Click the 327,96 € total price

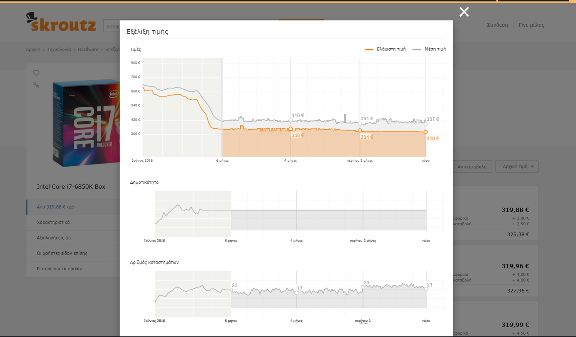[518, 291]
